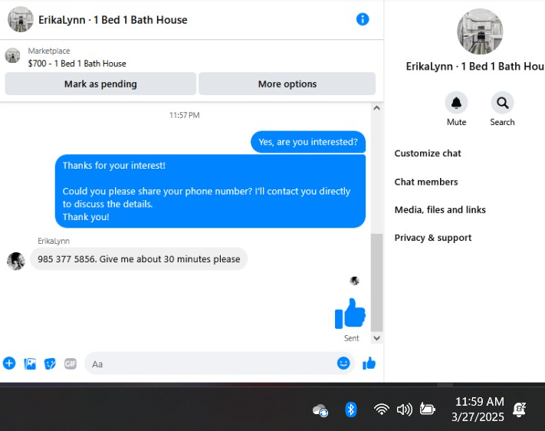Click ErikaLynn conversation title in header
This screenshot has width=545, height=431.
[113, 20]
